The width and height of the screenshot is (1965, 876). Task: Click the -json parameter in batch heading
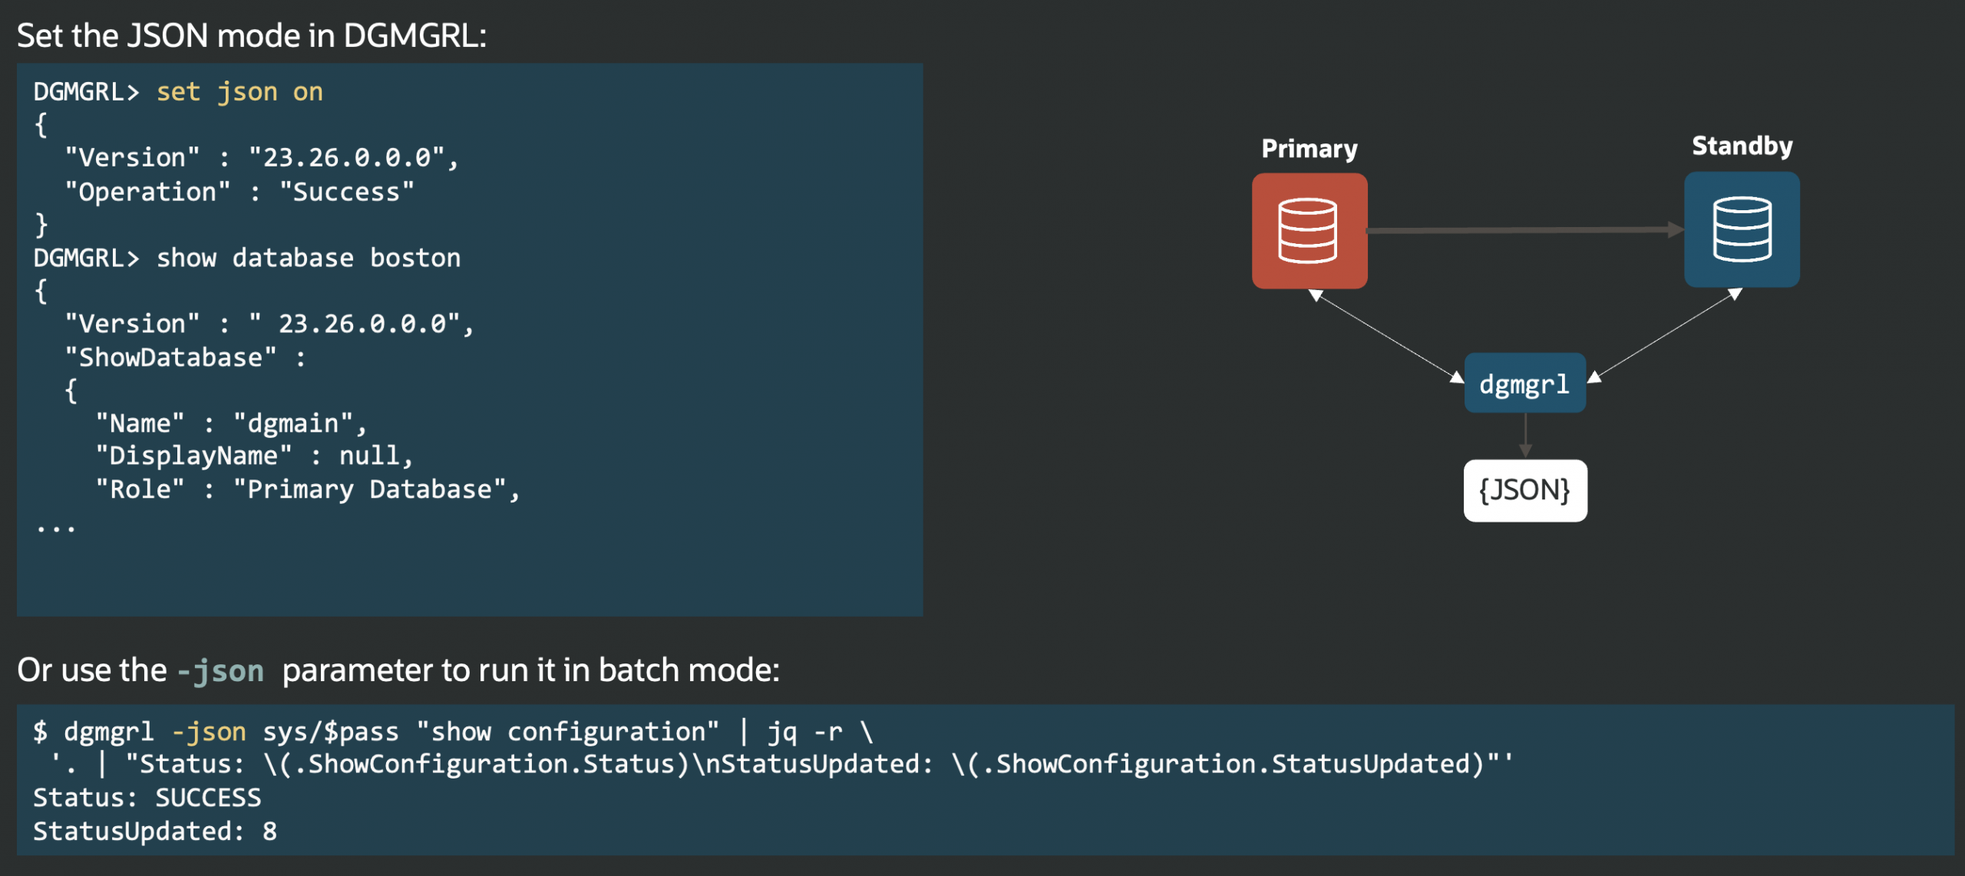[x=220, y=671]
